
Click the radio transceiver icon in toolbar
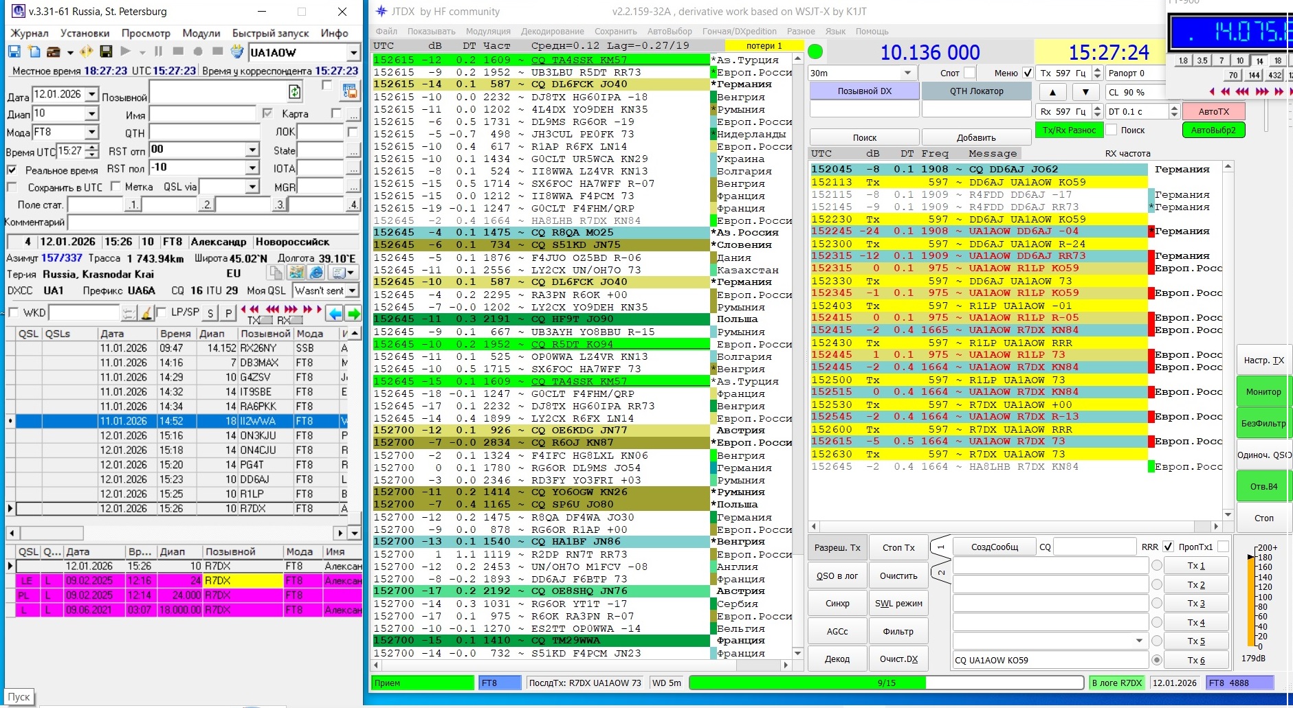pyautogui.click(x=53, y=52)
